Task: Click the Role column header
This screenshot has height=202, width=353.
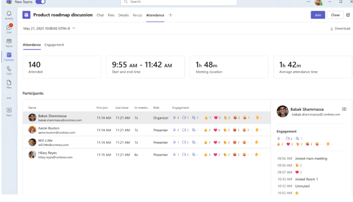Action: click(x=156, y=108)
